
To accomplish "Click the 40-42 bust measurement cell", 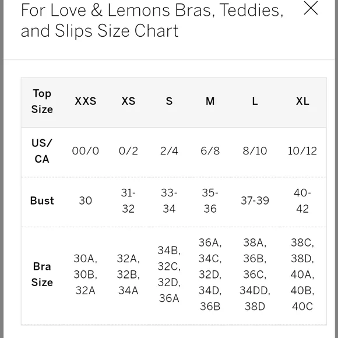I will [302, 200].
